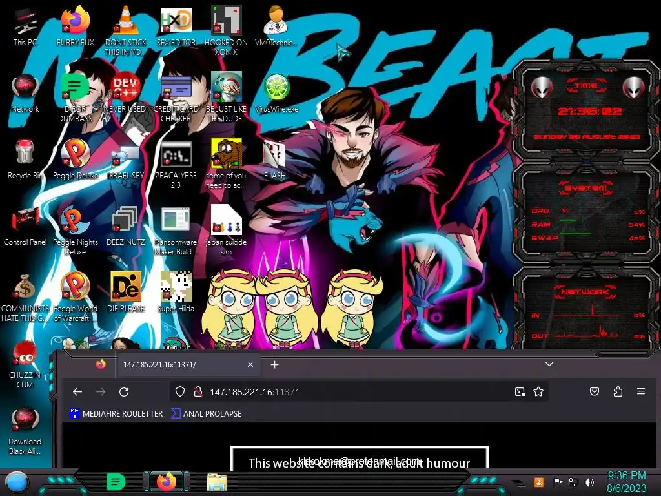Close the 147.185.221.16 Firefox tab
Screen dimensions: 661x496
coord(250,364)
